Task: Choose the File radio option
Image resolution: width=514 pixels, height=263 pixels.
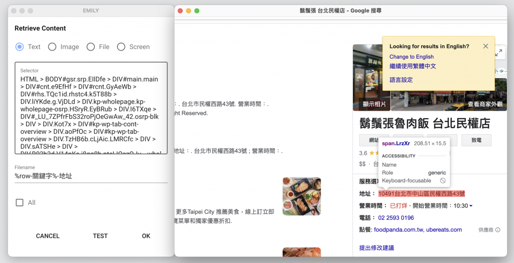Action: coord(91,47)
